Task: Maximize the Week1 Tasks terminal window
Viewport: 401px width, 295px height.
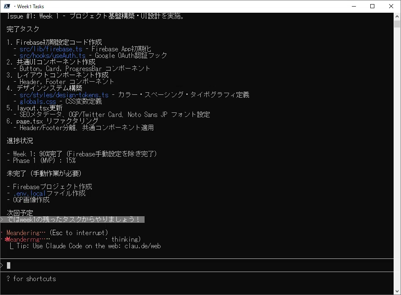Action: [x=372, y=6]
